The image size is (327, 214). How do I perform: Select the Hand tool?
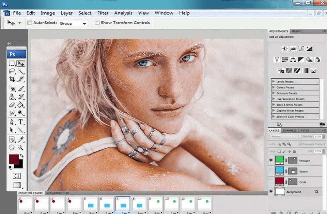click(11, 147)
